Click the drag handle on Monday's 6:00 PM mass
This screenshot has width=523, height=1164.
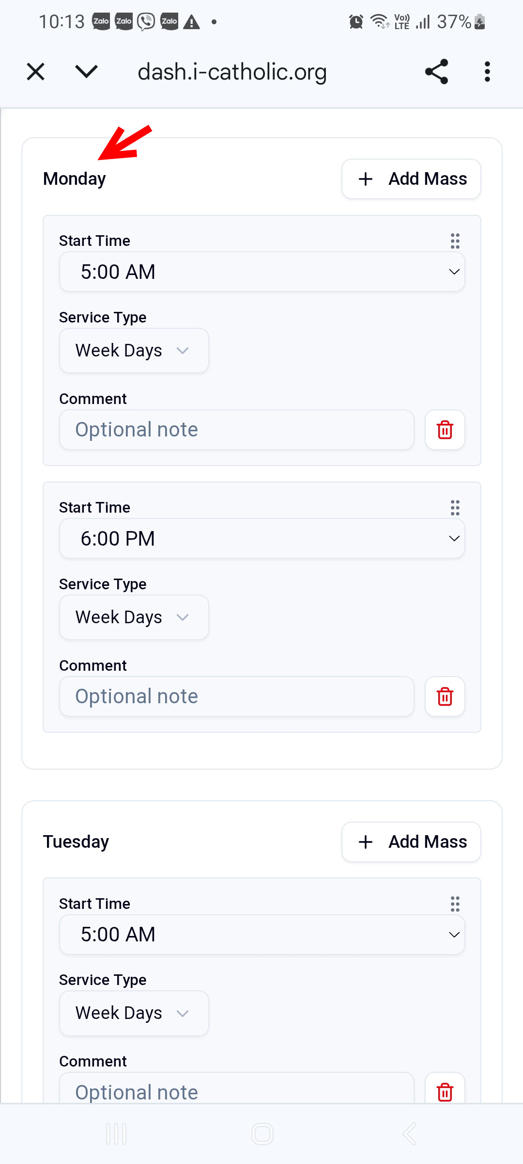pos(455,508)
